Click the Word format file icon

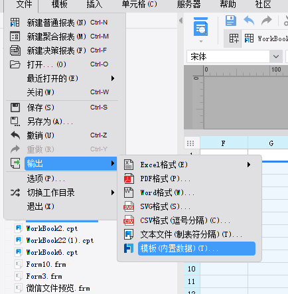(x=129, y=192)
